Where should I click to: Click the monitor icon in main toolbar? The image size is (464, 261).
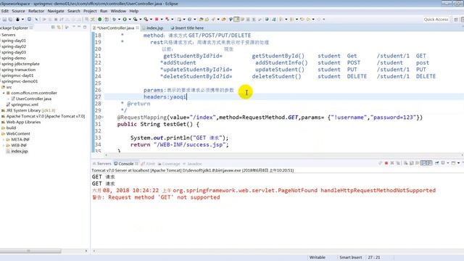pos(29,20)
